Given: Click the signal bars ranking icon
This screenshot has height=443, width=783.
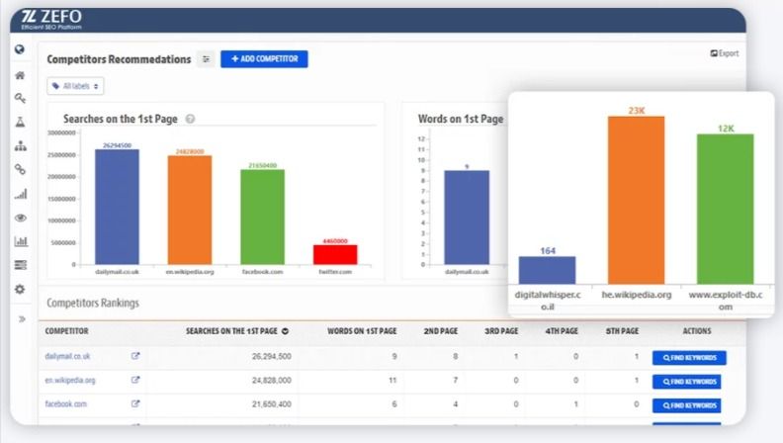Looking at the screenshot, I should point(21,194).
